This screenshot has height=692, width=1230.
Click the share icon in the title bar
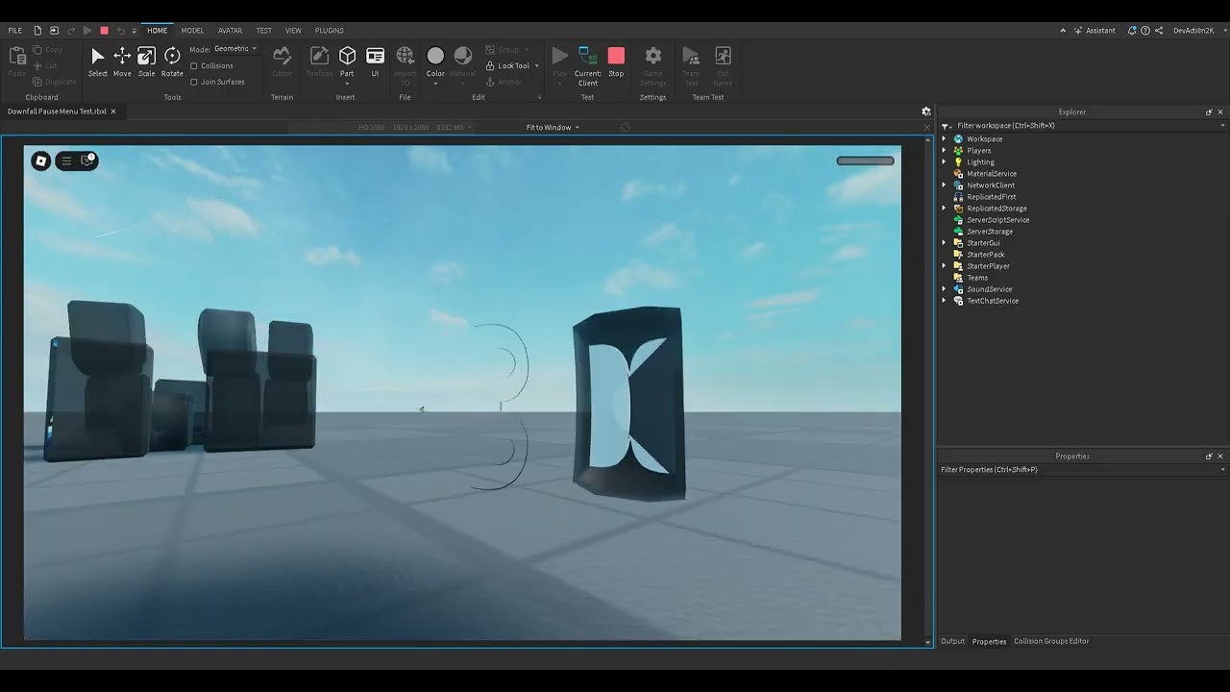(1159, 31)
